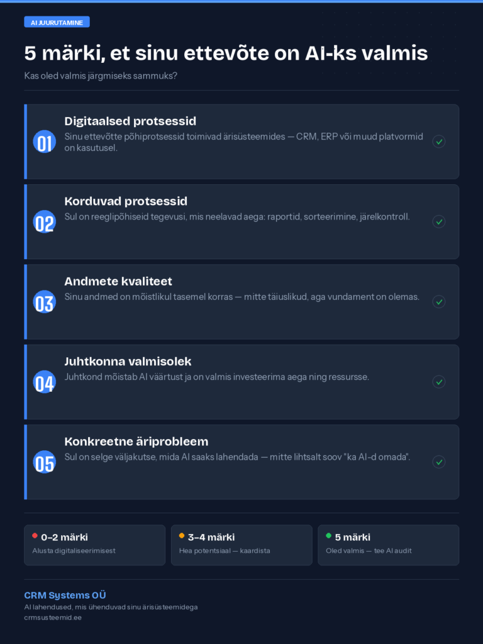The width and height of the screenshot is (483, 644).
Task: Select the 0–2 märki result card
Action: coord(94,545)
